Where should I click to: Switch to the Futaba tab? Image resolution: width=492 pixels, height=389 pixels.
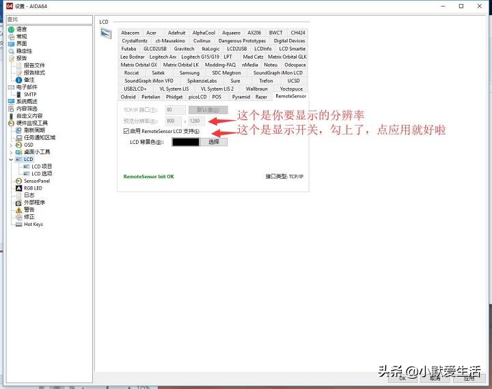click(128, 49)
